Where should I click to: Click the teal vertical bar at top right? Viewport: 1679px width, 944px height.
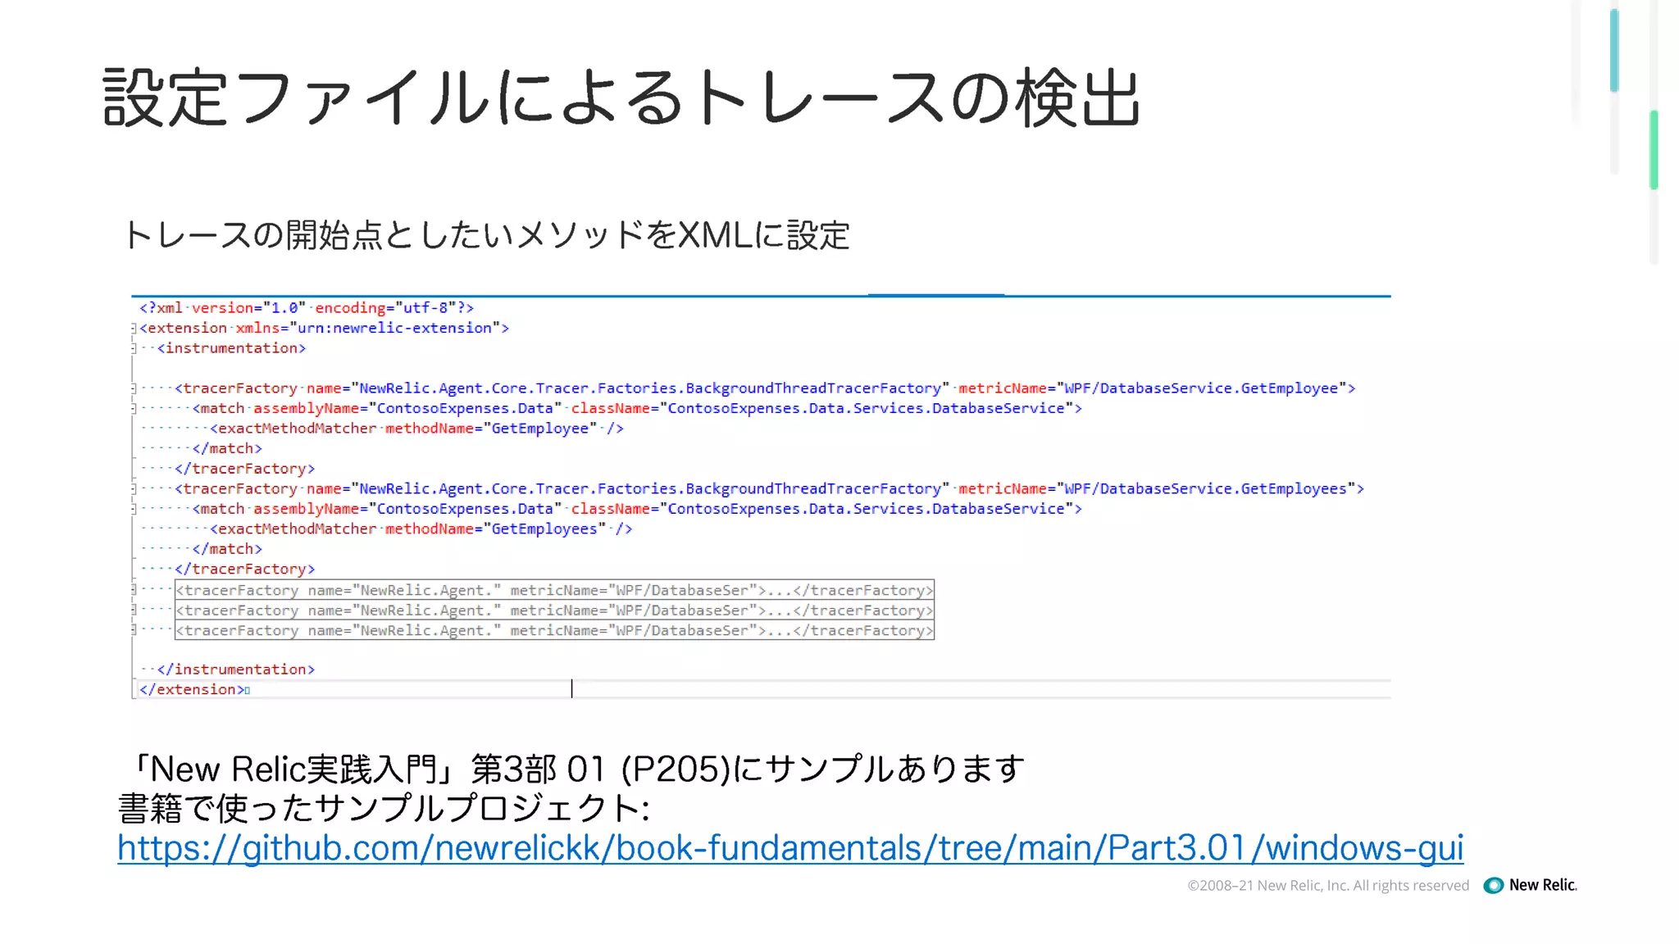click(x=1613, y=49)
